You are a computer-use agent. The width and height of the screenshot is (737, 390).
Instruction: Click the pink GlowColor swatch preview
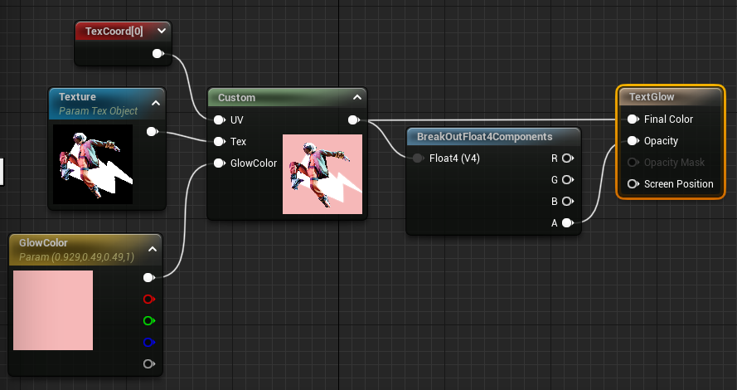coord(53,310)
